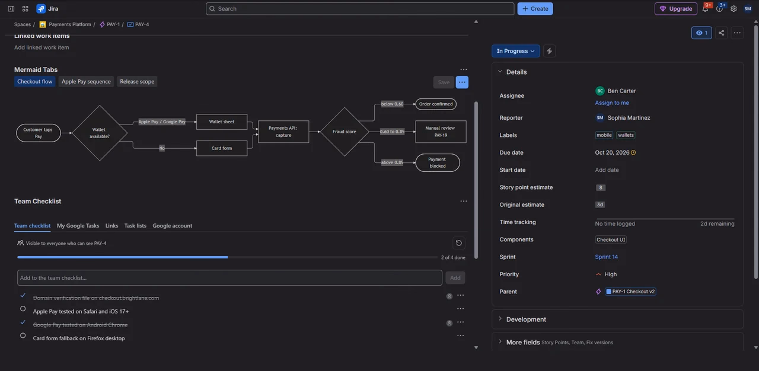Switch to Apple Pay sequence tab
The image size is (759, 371).
click(x=86, y=82)
